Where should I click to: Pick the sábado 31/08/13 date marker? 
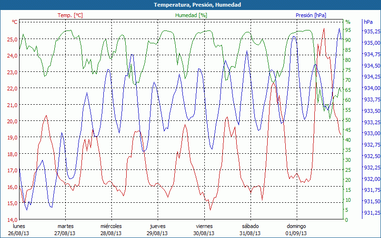tap(250, 229)
